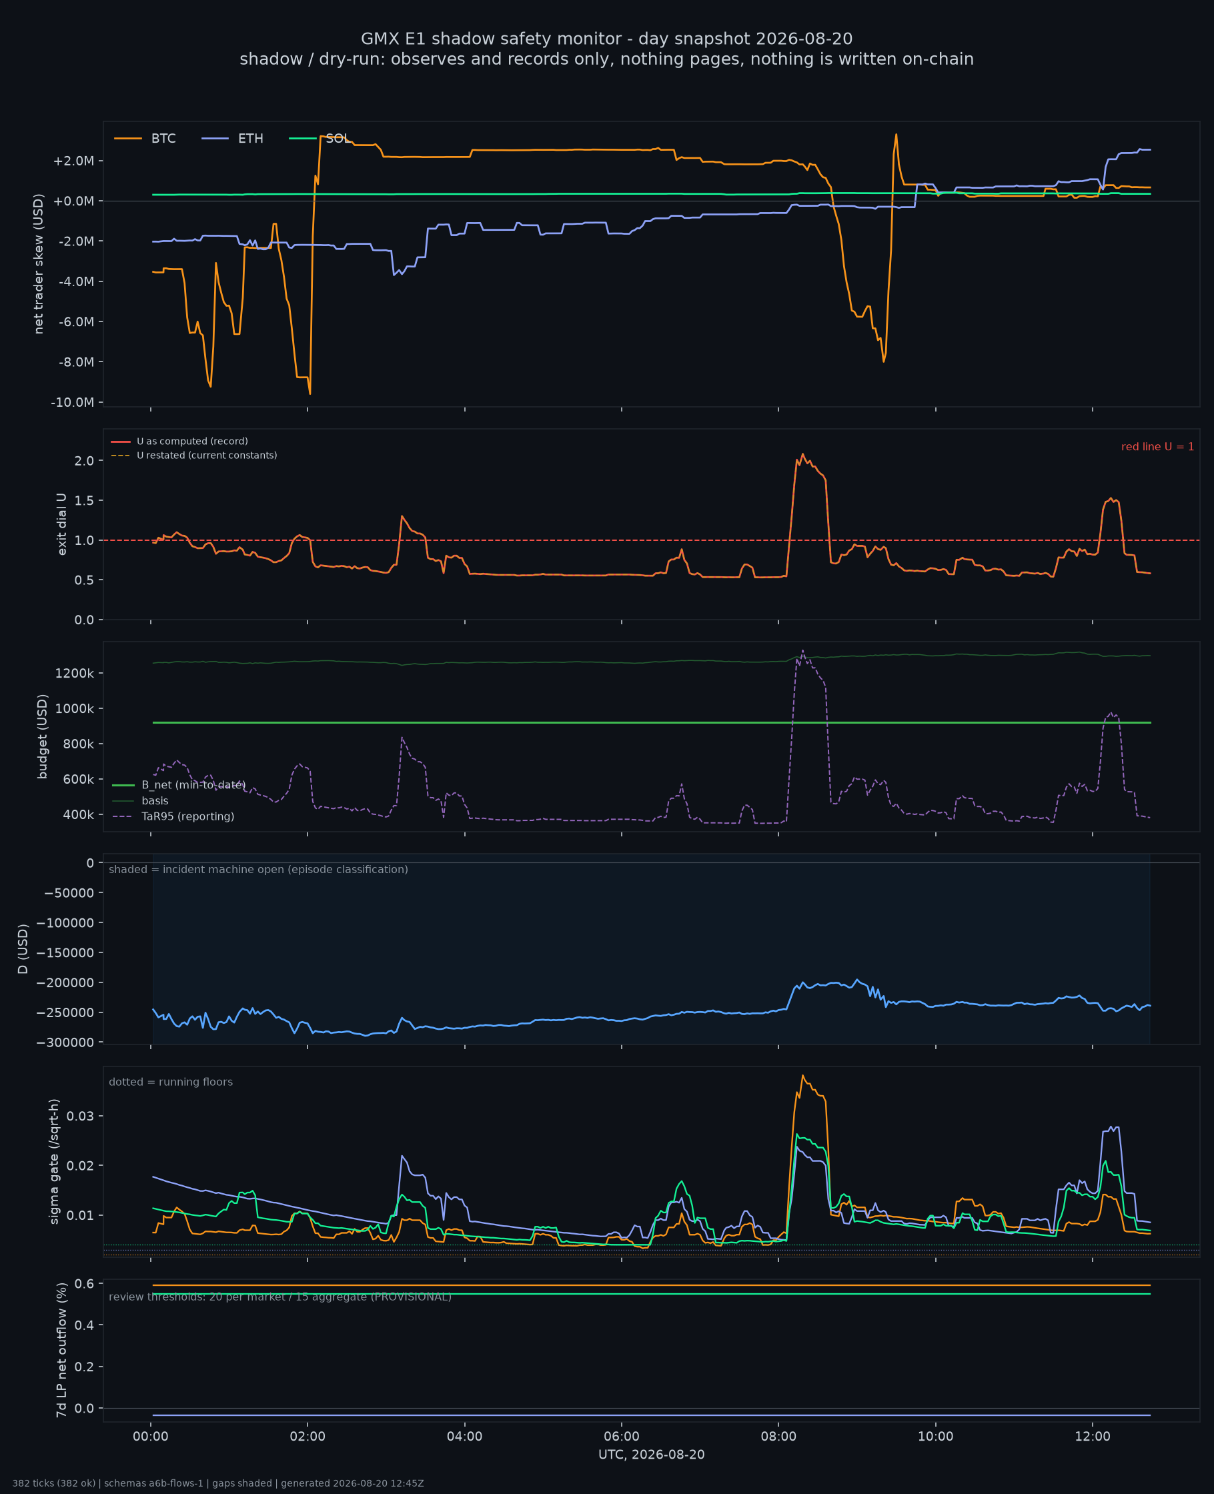Click the '06:00' time axis tick
The image size is (1214, 1494).
pos(622,1437)
